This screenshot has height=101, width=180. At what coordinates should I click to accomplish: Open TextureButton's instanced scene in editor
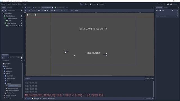pyautogui.click(x=17, y=26)
